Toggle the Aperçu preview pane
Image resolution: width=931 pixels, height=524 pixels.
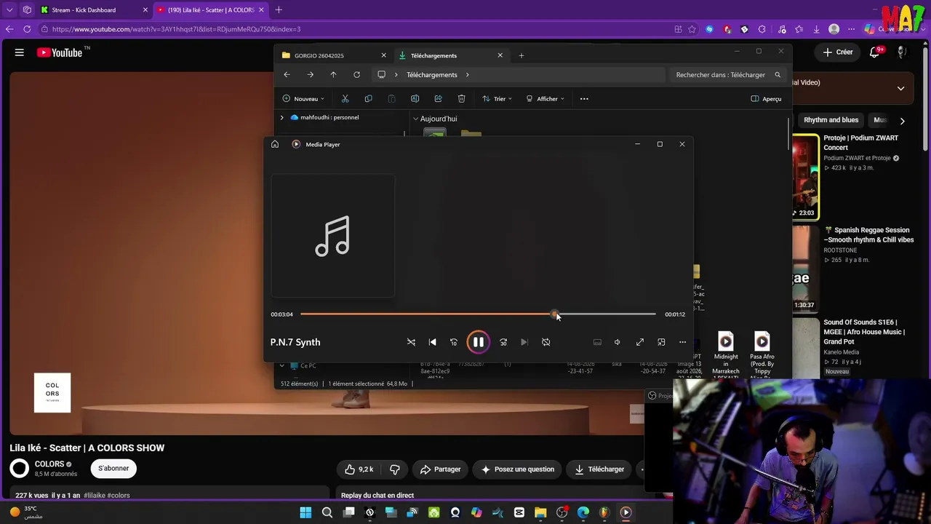click(767, 99)
